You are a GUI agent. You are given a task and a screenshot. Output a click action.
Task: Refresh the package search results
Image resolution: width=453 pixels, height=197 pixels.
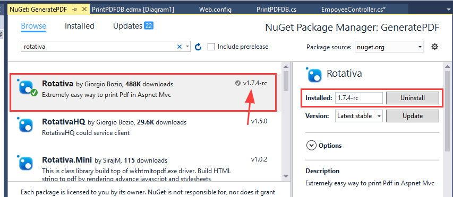(198, 47)
